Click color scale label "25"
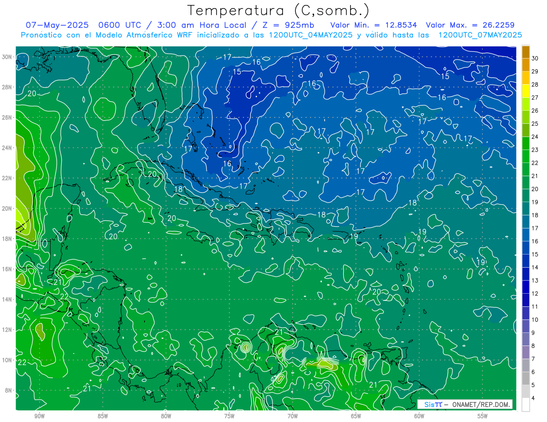Viewport: 547px width, 422px height. (x=535, y=124)
